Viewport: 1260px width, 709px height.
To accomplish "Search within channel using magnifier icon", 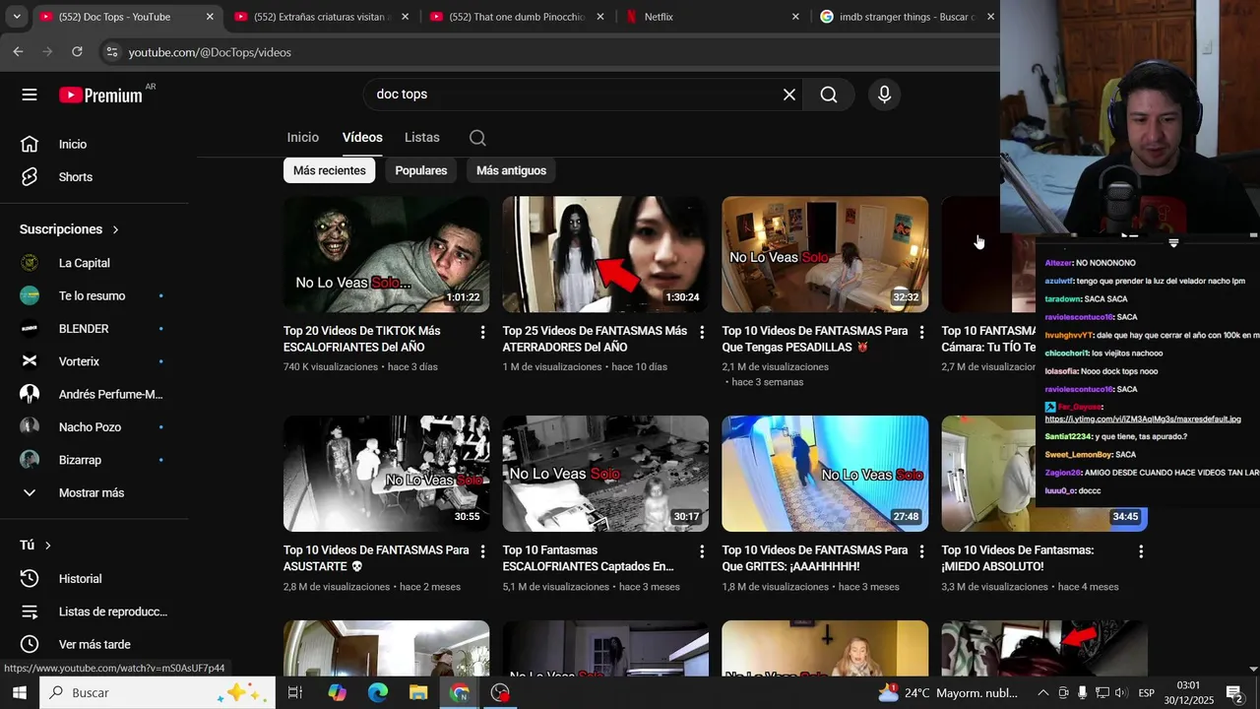I will (477, 138).
